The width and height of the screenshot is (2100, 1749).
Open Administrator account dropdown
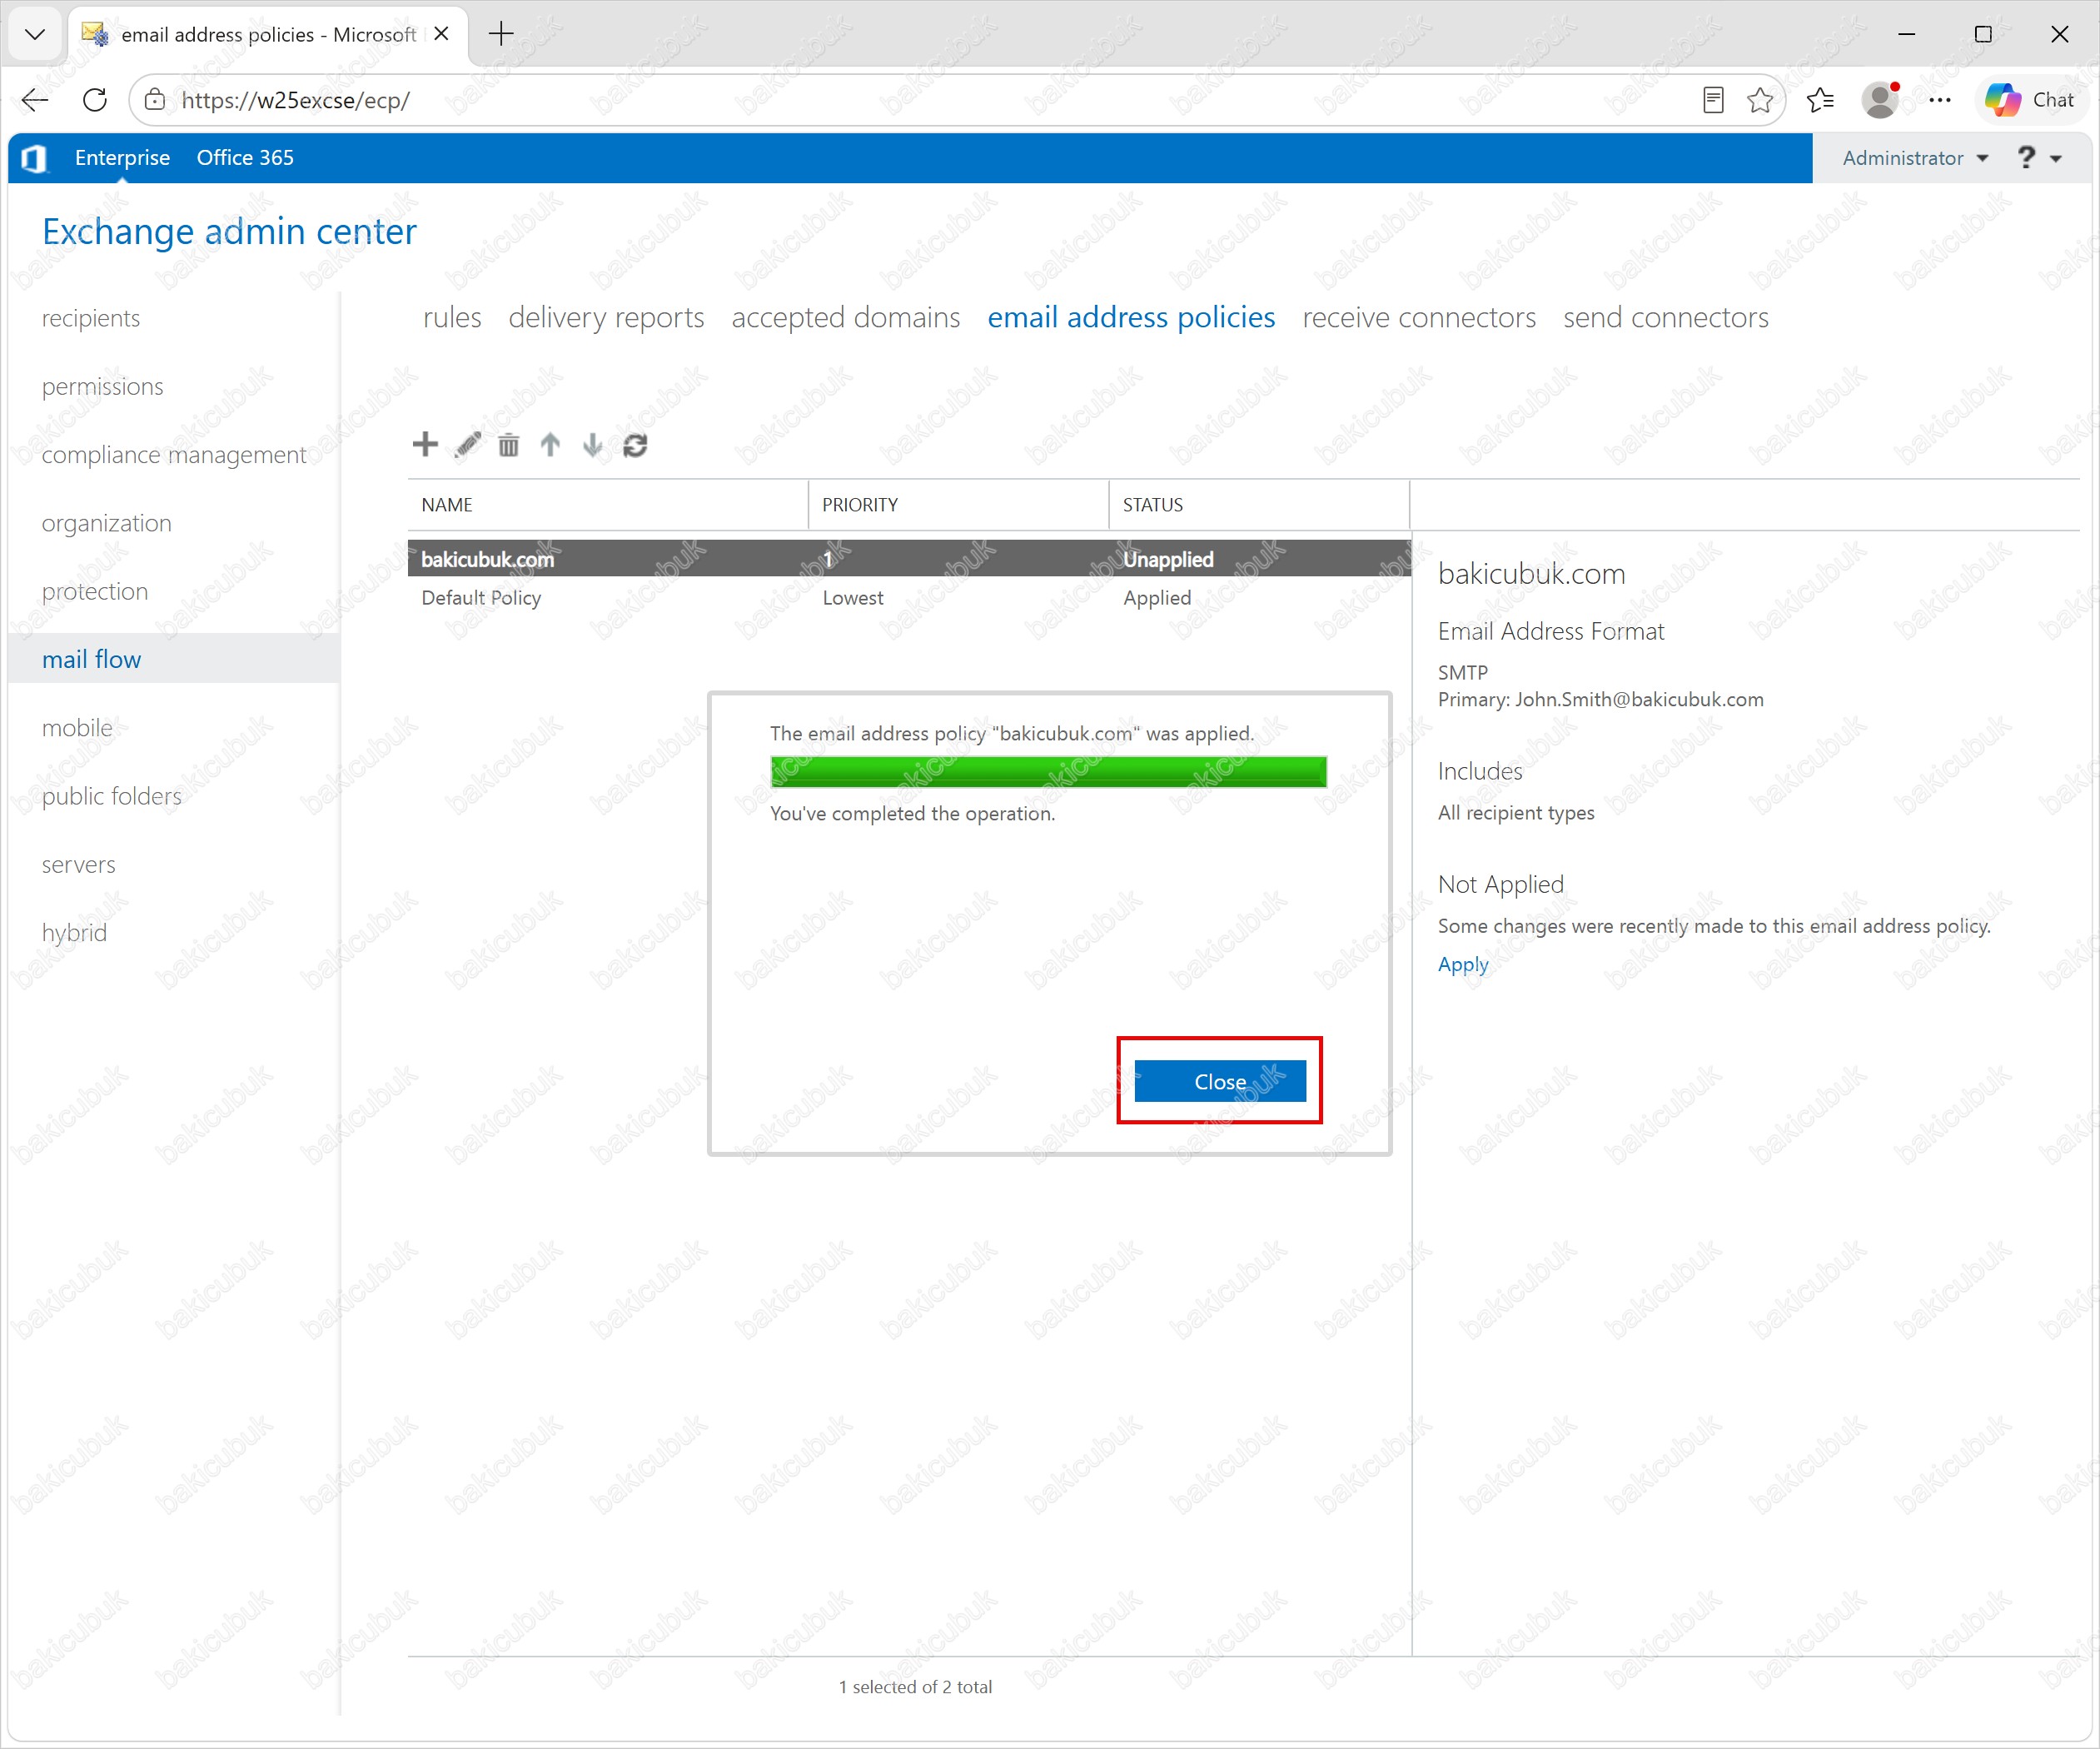(x=1915, y=158)
